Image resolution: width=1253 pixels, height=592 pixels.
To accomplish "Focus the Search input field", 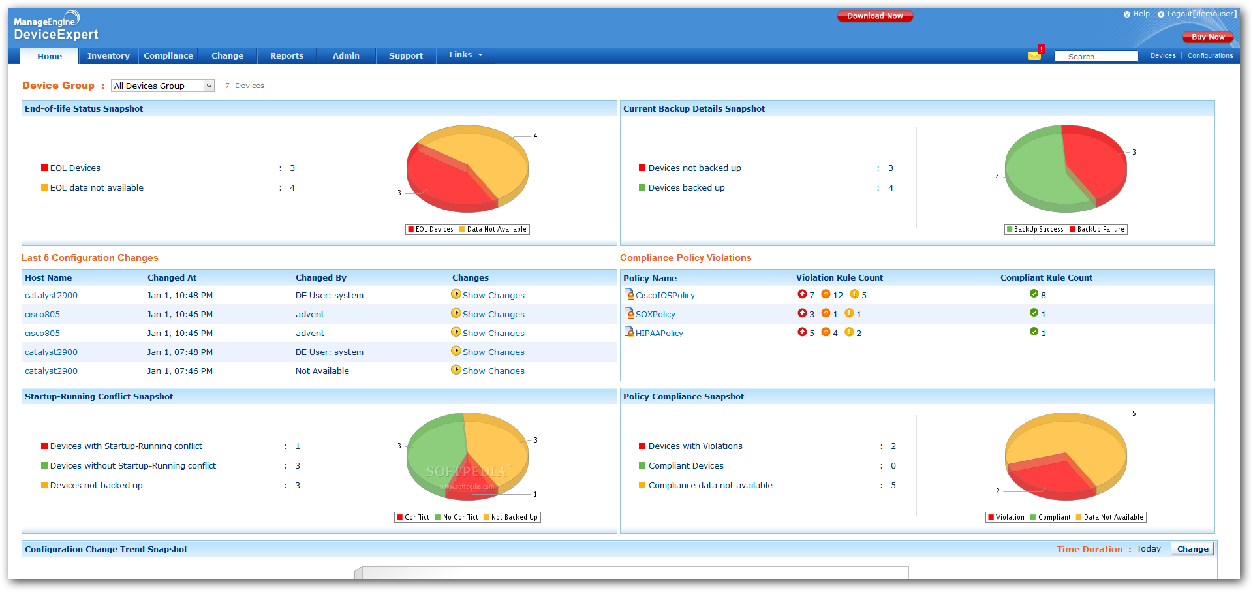I will point(1096,57).
